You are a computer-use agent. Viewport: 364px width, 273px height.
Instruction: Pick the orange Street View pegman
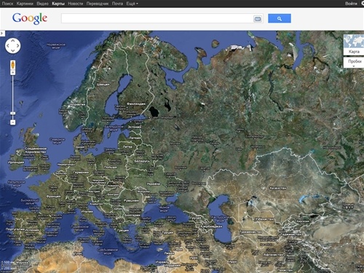(x=12, y=65)
